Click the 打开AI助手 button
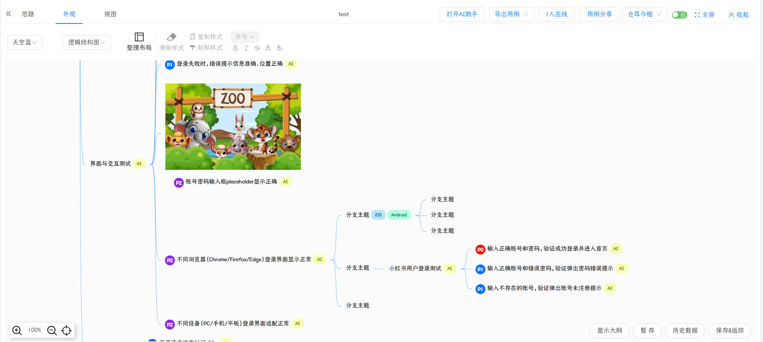This screenshot has width=763, height=342. click(462, 14)
